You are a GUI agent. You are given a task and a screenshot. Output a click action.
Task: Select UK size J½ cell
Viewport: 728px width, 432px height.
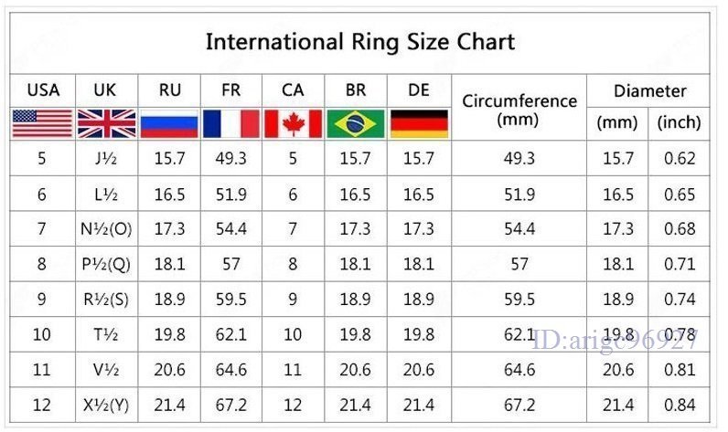click(105, 159)
